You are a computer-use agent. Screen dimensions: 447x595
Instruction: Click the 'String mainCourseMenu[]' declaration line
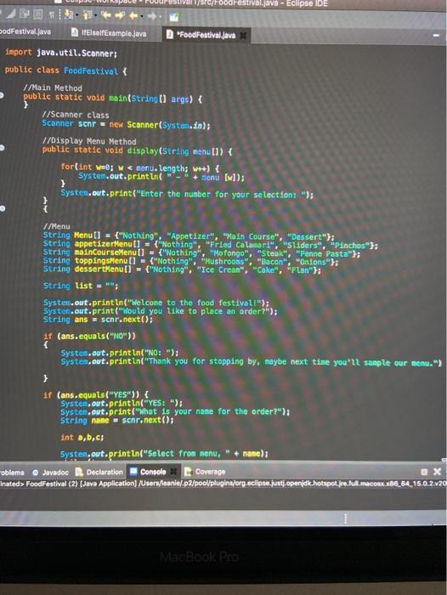(201, 253)
